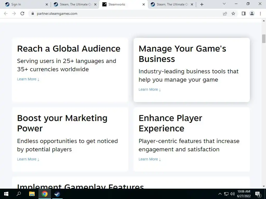The height and width of the screenshot is (199, 266).
Task: Open the tab search chevron
Action: (x=224, y=4)
